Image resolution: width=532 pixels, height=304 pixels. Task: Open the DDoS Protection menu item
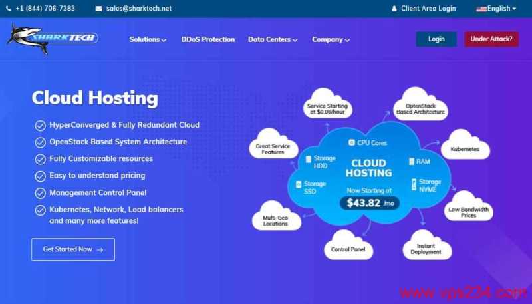(208, 39)
